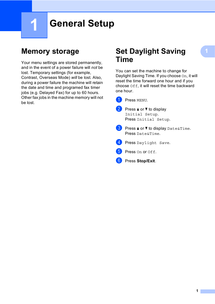Click the Memory storage heading

pyautogui.click(x=50, y=51)
